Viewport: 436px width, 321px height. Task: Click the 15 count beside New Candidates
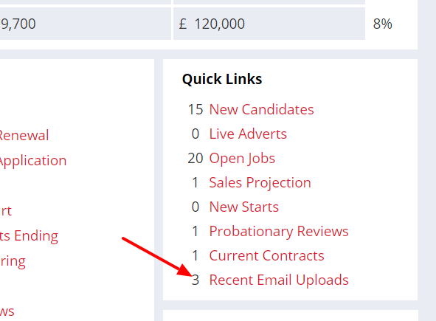pyautogui.click(x=195, y=109)
